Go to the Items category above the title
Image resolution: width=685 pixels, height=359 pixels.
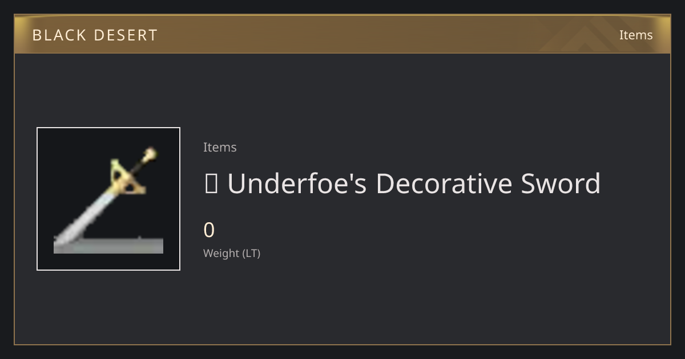[x=220, y=147]
